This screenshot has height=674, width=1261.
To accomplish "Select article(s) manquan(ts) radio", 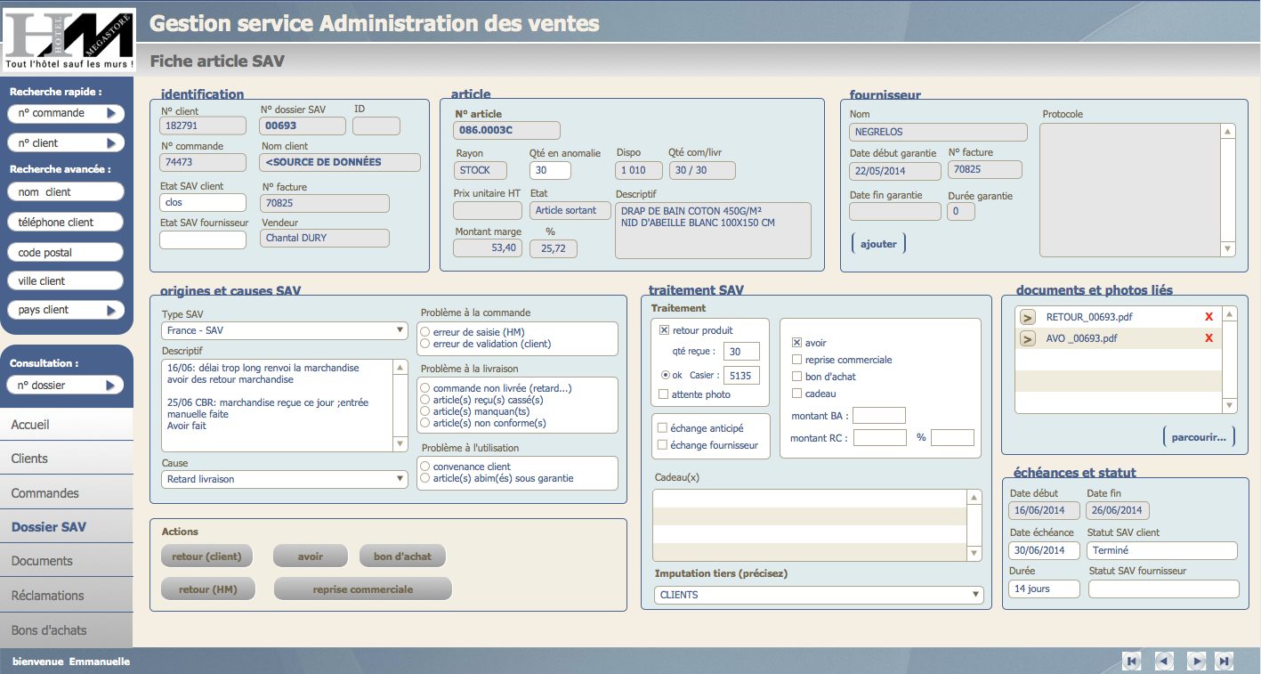I will tap(425, 411).
